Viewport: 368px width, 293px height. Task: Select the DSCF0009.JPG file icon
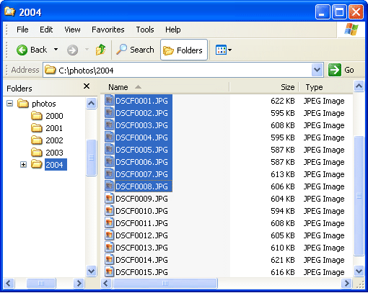pyautogui.click(x=110, y=199)
